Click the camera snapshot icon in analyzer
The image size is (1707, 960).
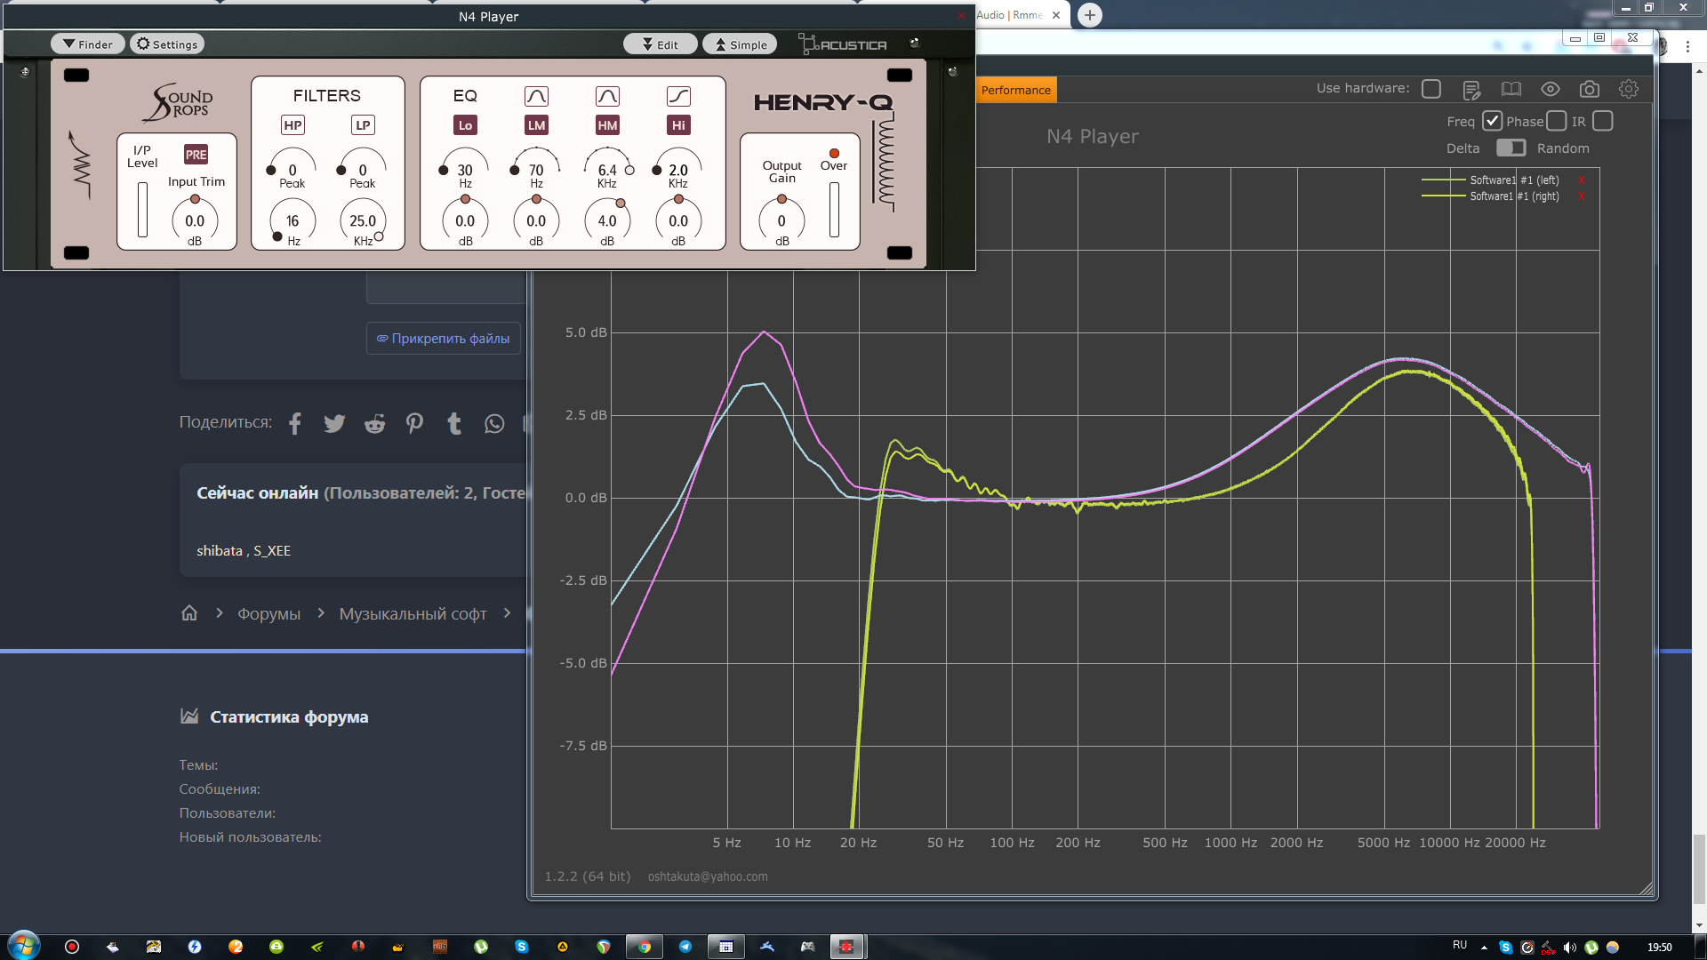pyautogui.click(x=1589, y=89)
